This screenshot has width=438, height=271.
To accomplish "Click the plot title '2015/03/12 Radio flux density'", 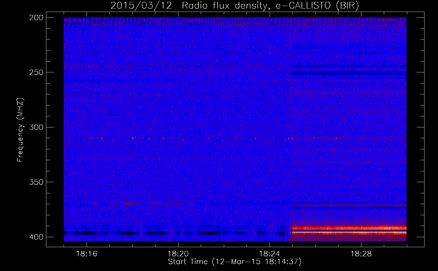I will [x=235, y=5].
